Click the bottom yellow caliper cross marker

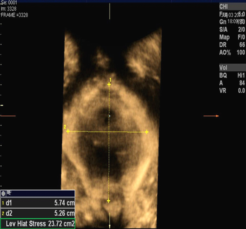point(109,201)
